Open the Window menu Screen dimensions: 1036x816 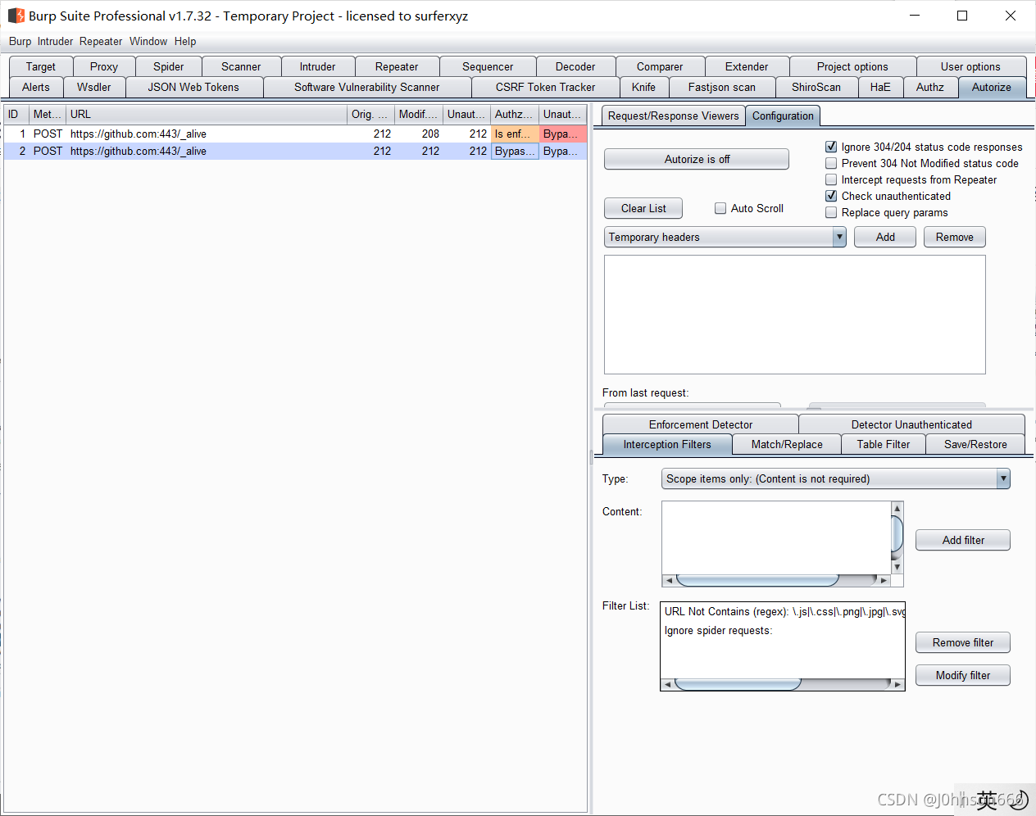point(148,41)
